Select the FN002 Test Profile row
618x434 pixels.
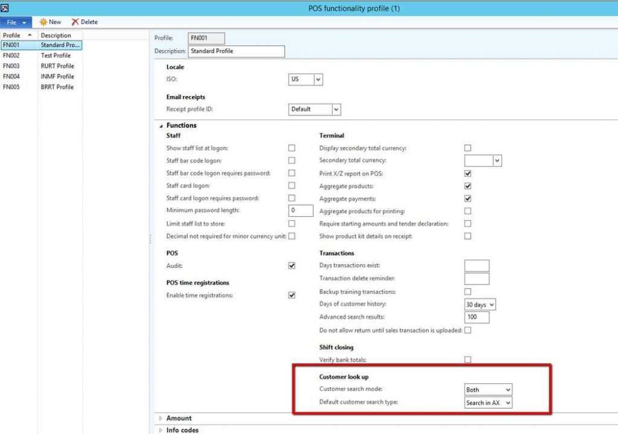36,55
